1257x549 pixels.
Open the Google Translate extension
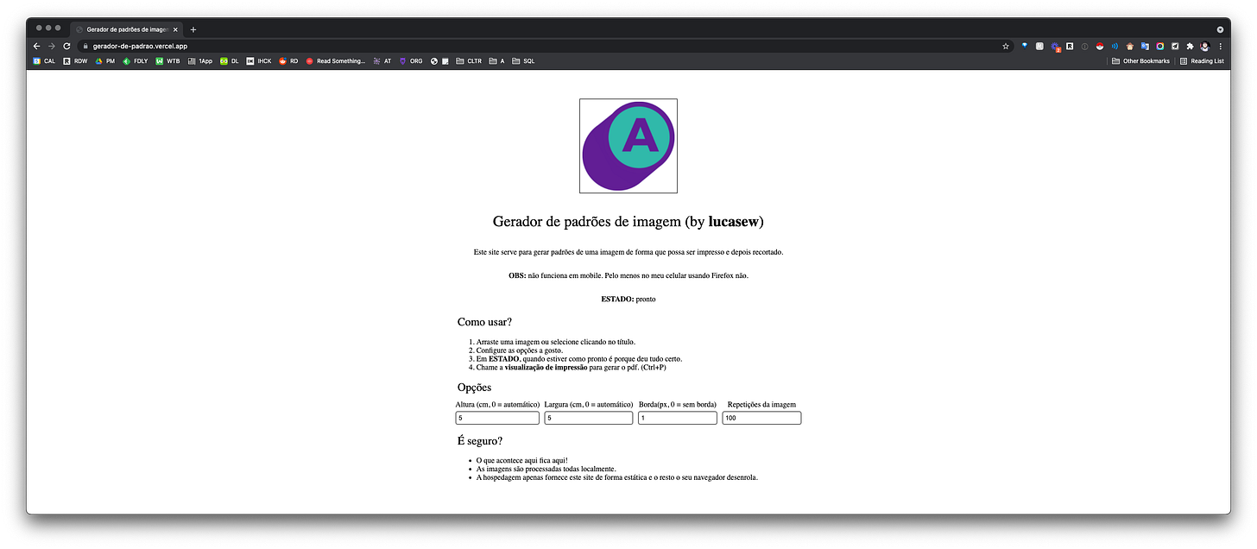point(1145,46)
